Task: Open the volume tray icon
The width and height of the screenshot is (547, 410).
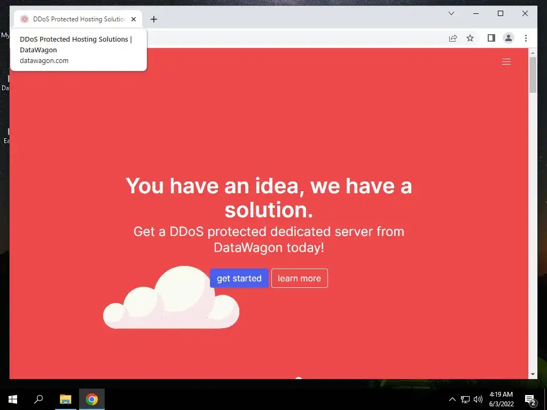Action: [x=478, y=399]
